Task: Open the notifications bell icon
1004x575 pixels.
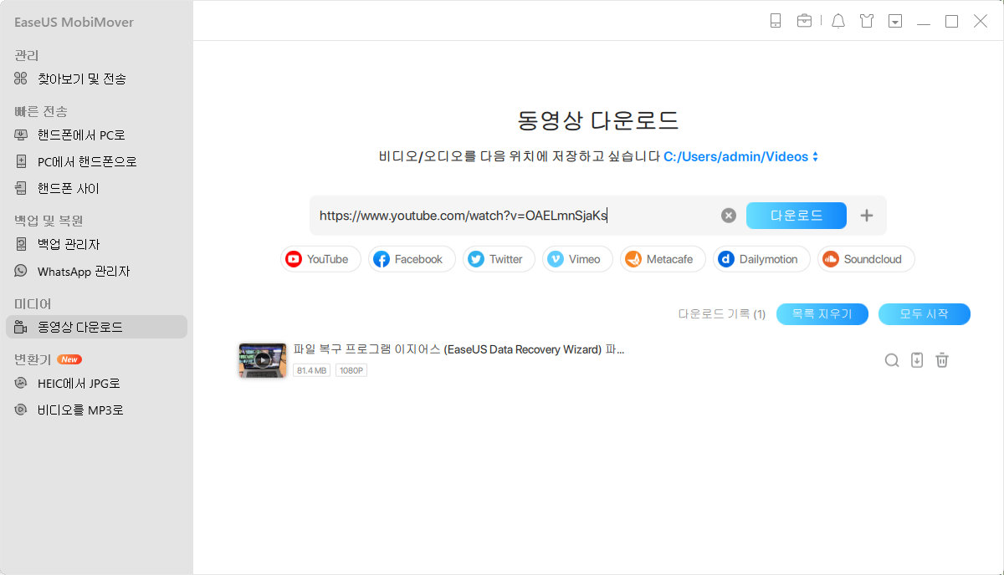Action: pos(838,22)
